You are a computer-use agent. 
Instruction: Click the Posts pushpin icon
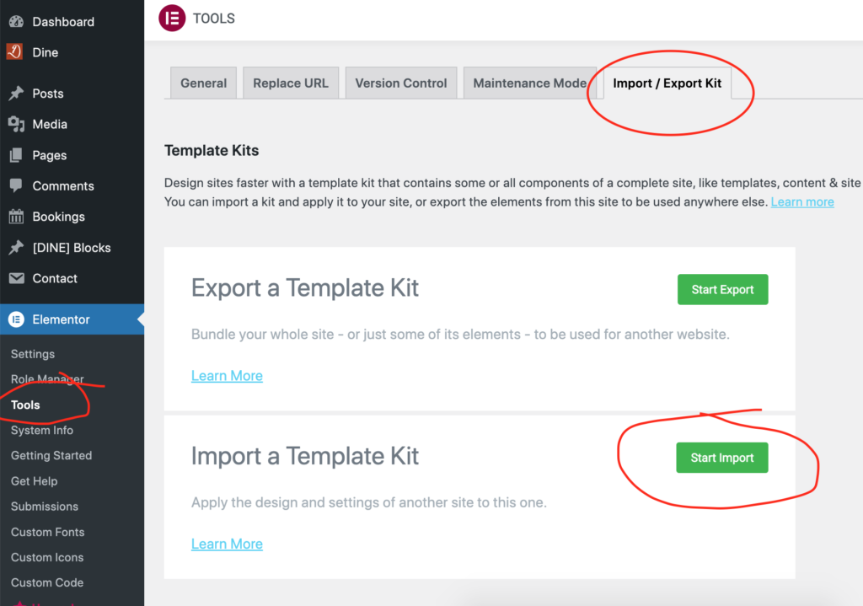point(17,93)
